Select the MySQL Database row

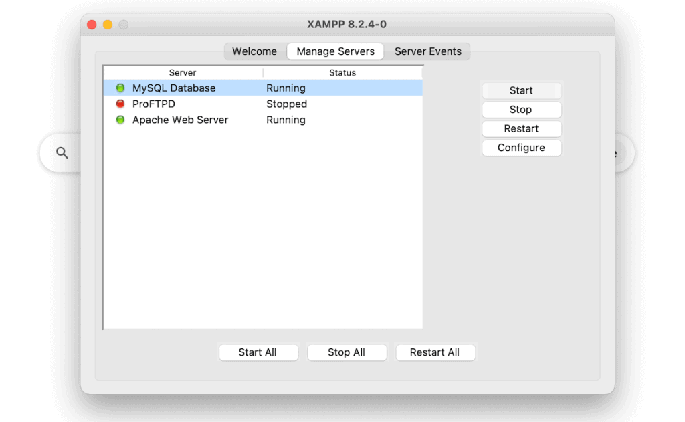click(x=263, y=88)
